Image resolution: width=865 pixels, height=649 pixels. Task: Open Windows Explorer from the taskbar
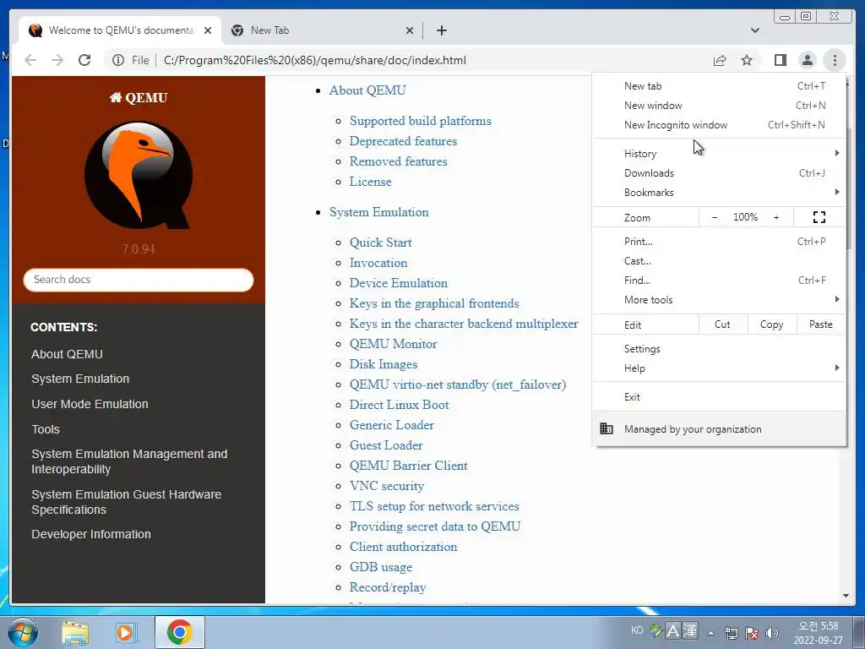click(x=75, y=632)
